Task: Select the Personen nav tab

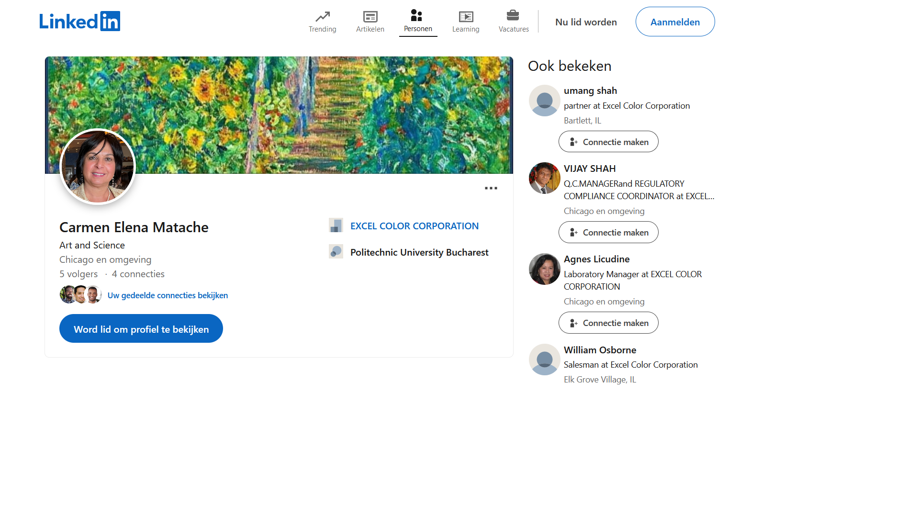Action: [x=418, y=22]
